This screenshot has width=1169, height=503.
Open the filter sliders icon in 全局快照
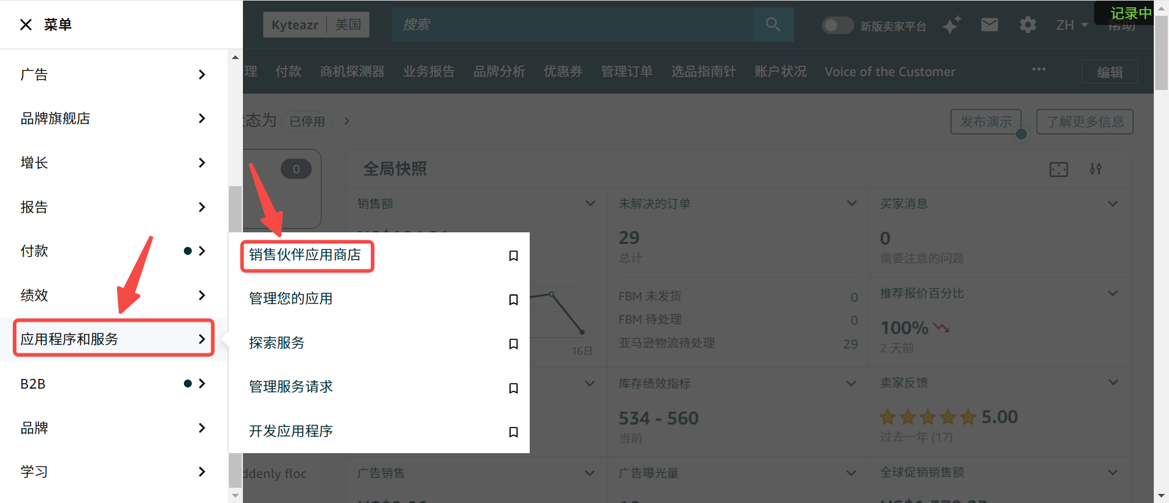point(1096,169)
